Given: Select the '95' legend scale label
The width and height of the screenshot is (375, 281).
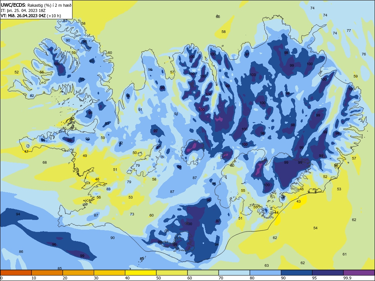Looking at the screenshot, I should (x=315, y=278).
